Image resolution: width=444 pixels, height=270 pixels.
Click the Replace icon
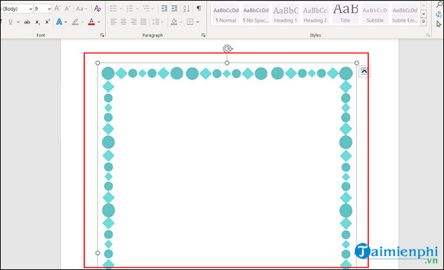click(439, 14)
